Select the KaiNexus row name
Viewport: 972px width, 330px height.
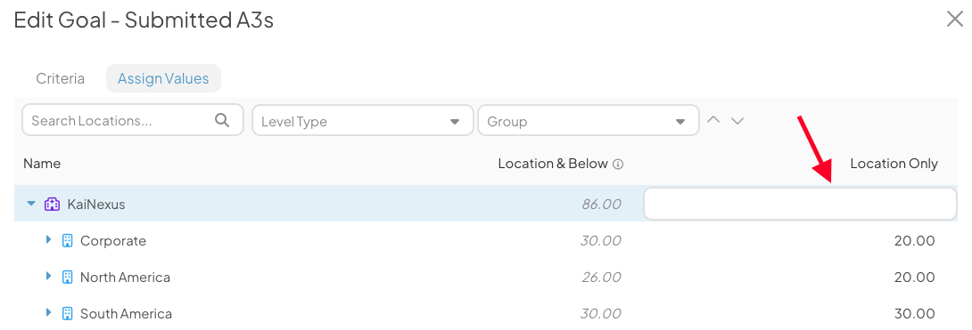tap(96, 204)
